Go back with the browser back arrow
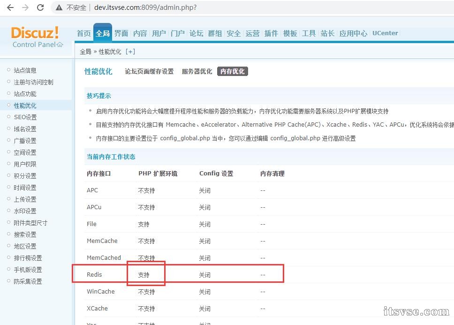The image size is (454, 325). click(x=10, y=8)
